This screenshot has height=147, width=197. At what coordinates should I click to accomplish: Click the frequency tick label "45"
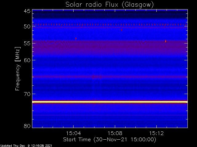[x=27, y=11]
